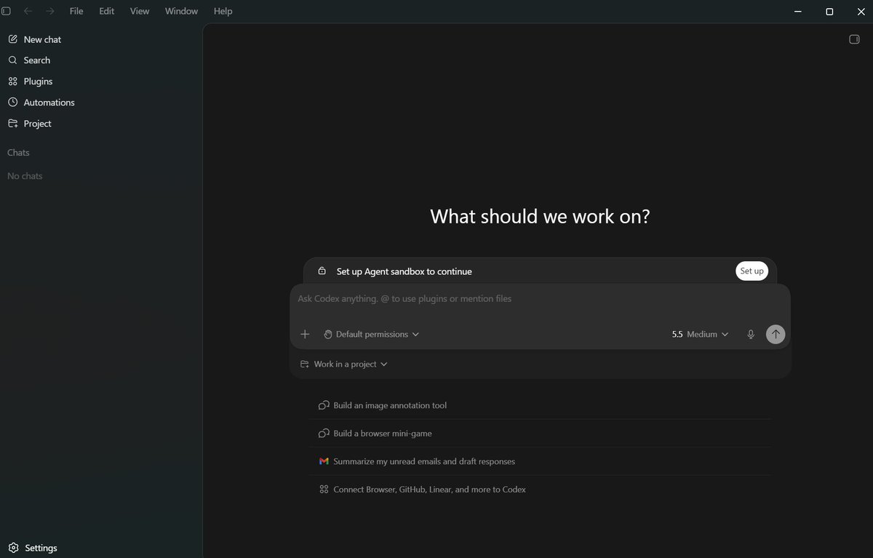Toggle the left sidebar panel icon
Screen dimensions: 873x558
(7, 11)
